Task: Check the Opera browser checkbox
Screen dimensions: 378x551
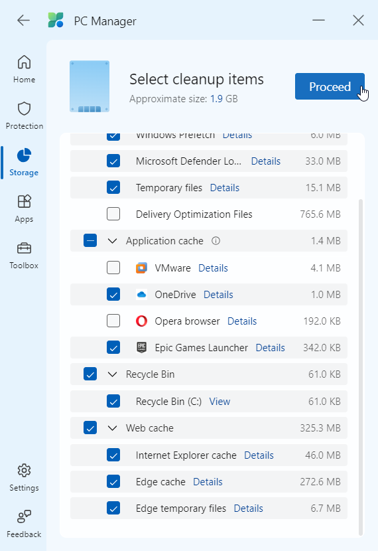Action: [x=113, y=321]
